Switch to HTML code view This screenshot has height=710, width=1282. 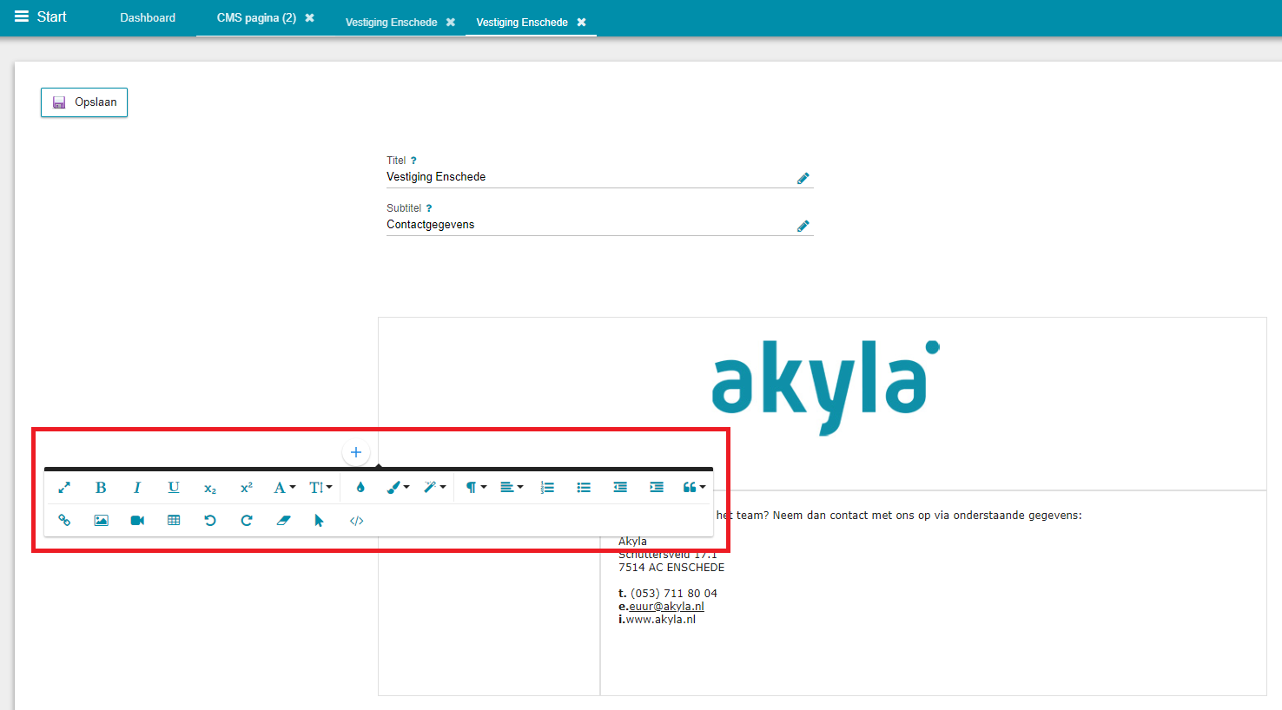click(x=356, y=521)
